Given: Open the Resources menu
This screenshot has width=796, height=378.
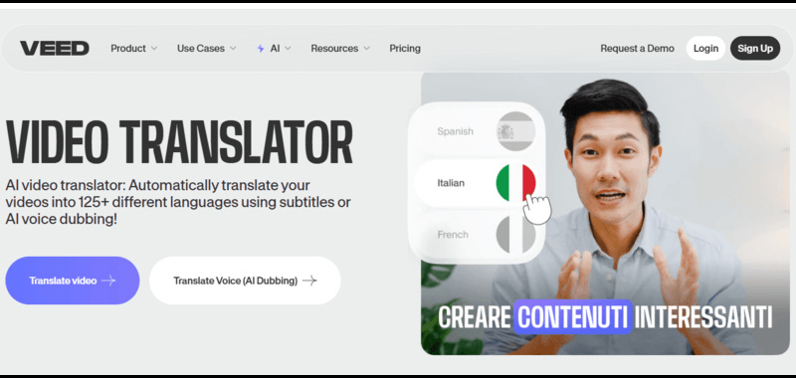Looking at the screenshot, I should [340, 49].
